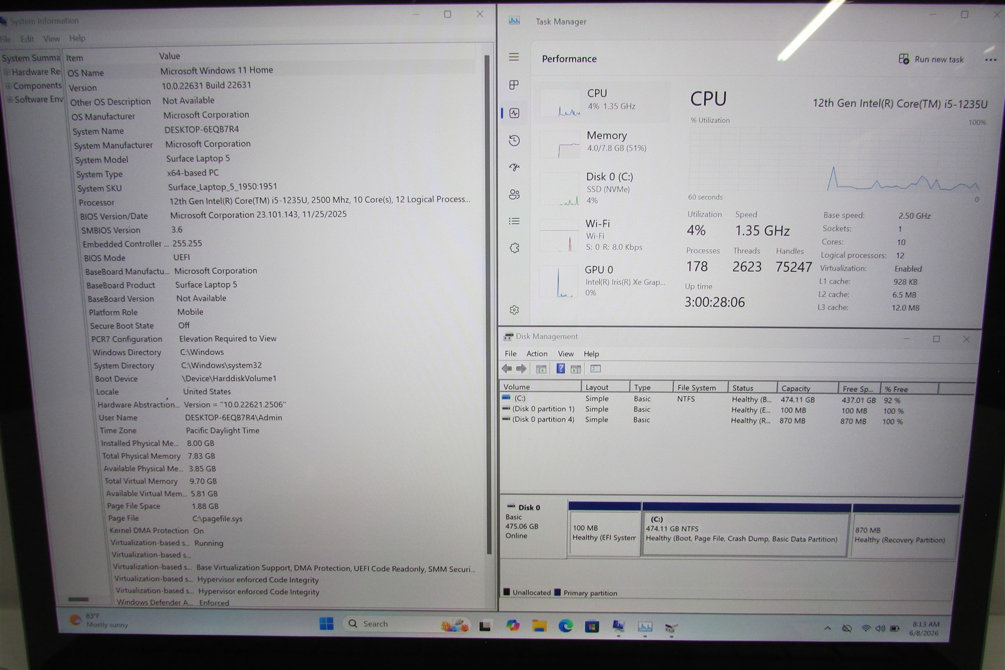Image resolution: width=1005 pixels, height=670 pixels.
Task: Expand Software Environment tree node
Action: tap(10, 100)
